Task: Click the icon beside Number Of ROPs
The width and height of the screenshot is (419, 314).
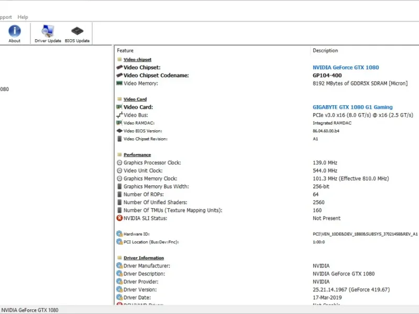Action: pos(119,194)
